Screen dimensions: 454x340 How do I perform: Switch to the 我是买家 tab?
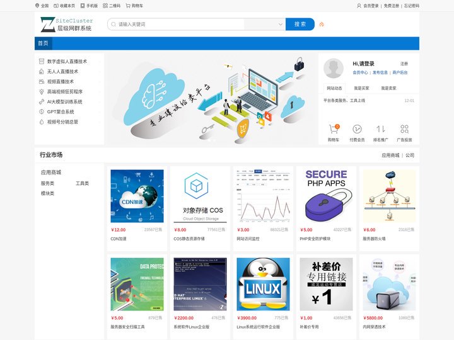[361, 88]
